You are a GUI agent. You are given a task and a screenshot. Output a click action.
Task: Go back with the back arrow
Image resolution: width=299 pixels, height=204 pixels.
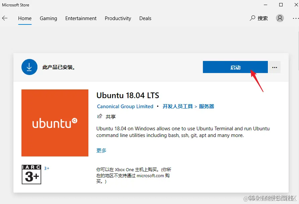tap(5, 18)
